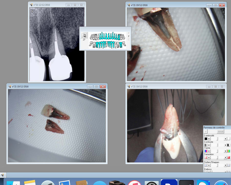
Task: Select the P option beside the dental chart
Action: coord(128,33)
